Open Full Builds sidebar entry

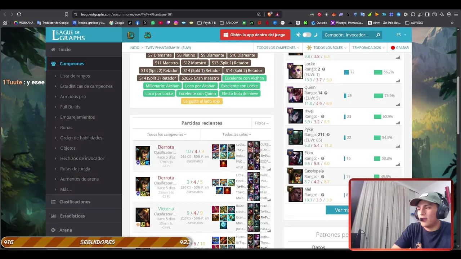click(x=70, y=107)
